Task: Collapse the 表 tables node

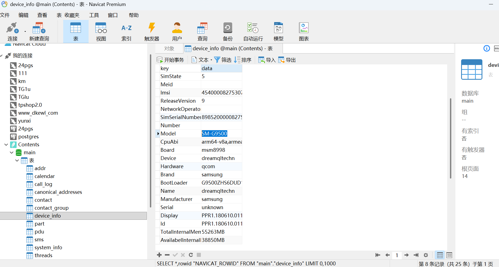Action: click(x=17, y=161)
